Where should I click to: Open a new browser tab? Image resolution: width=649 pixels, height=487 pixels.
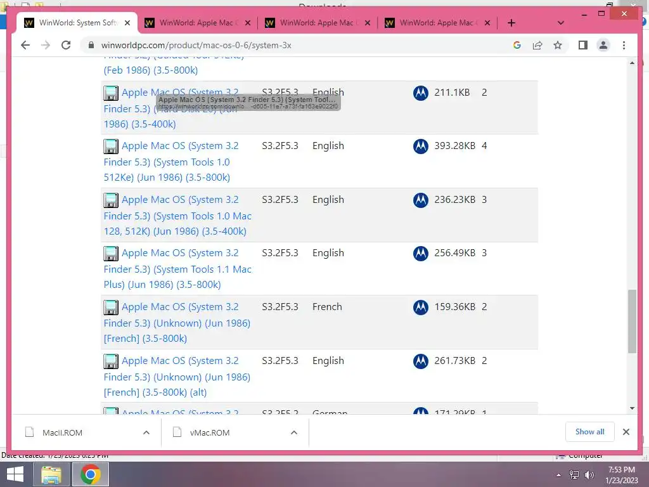511,23
